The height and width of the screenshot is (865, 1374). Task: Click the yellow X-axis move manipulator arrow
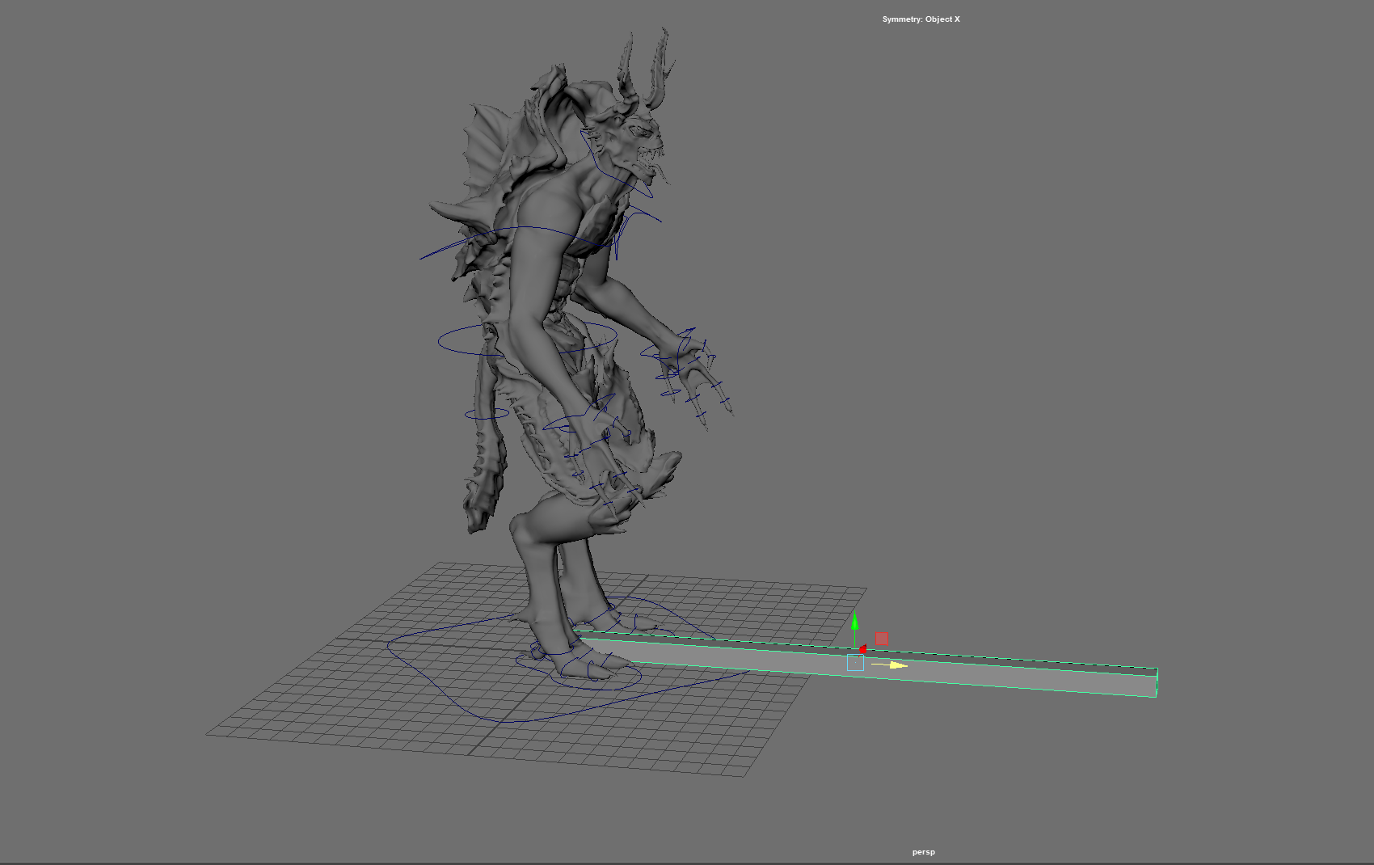[898, 665]
